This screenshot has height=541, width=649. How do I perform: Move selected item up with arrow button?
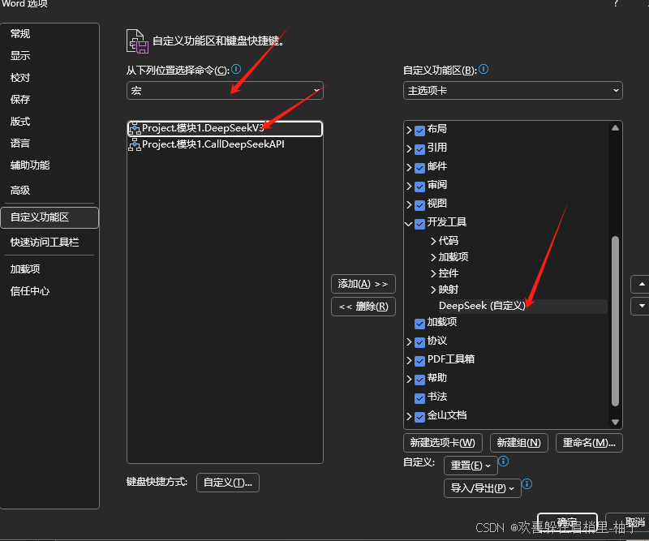coord(642,284)
